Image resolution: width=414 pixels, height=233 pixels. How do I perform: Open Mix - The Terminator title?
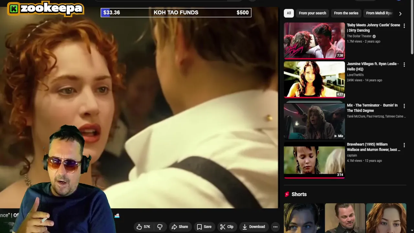click(x=372, y=108)
